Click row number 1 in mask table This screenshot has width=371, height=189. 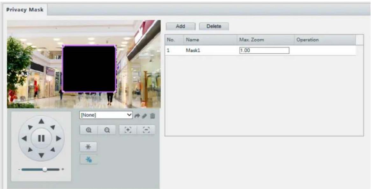pyautogui.click(x=168, y=50)
